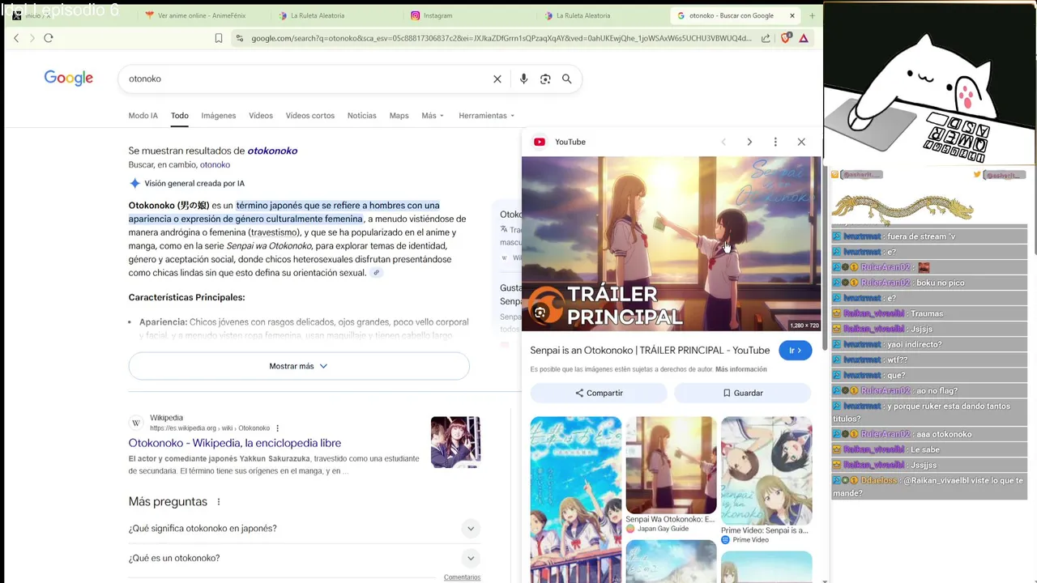Open new browser tab with plus
The width and height of the screenshot is (1037, 583).
(812, 15)
